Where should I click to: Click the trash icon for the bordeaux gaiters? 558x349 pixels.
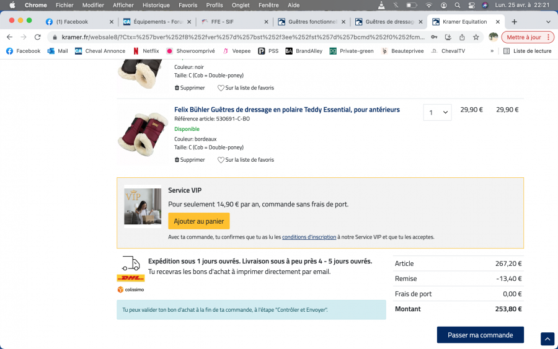tap(177, 160)
